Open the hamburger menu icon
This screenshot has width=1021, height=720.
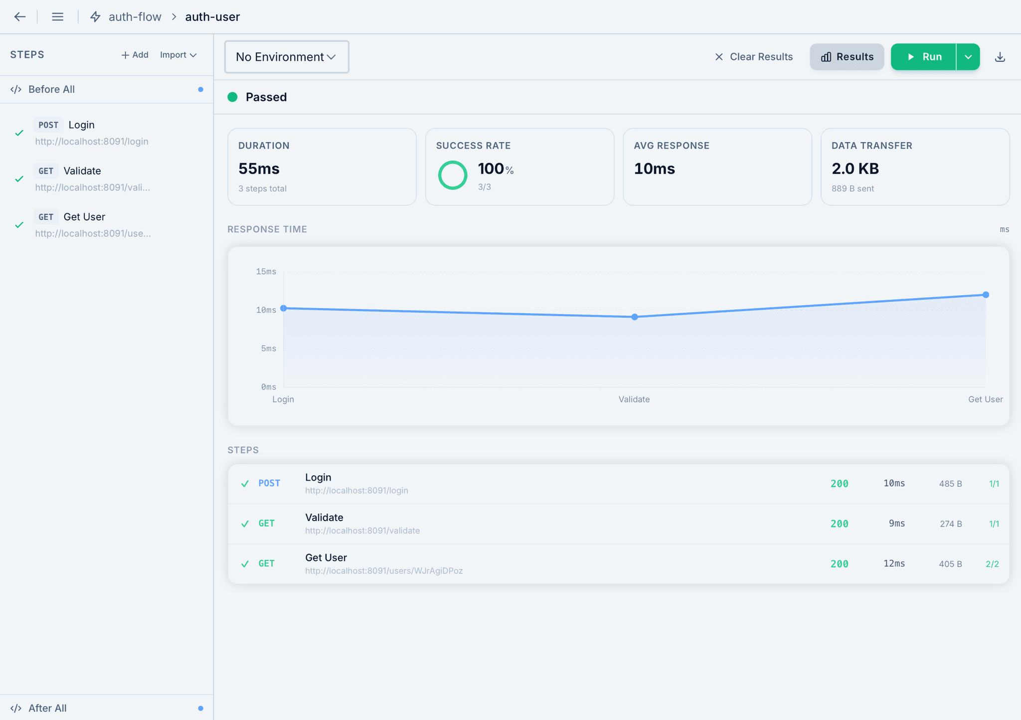[x=58, y=16]
